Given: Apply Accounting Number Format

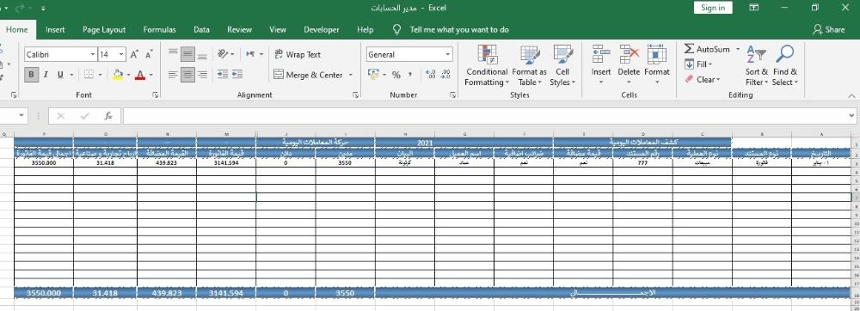Looking at the screenshot, I should (373, 75).
